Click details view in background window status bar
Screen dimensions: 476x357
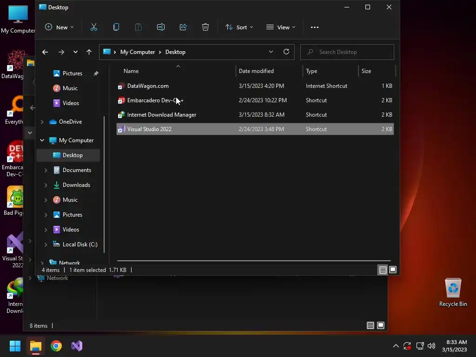(x=370, y=326)
